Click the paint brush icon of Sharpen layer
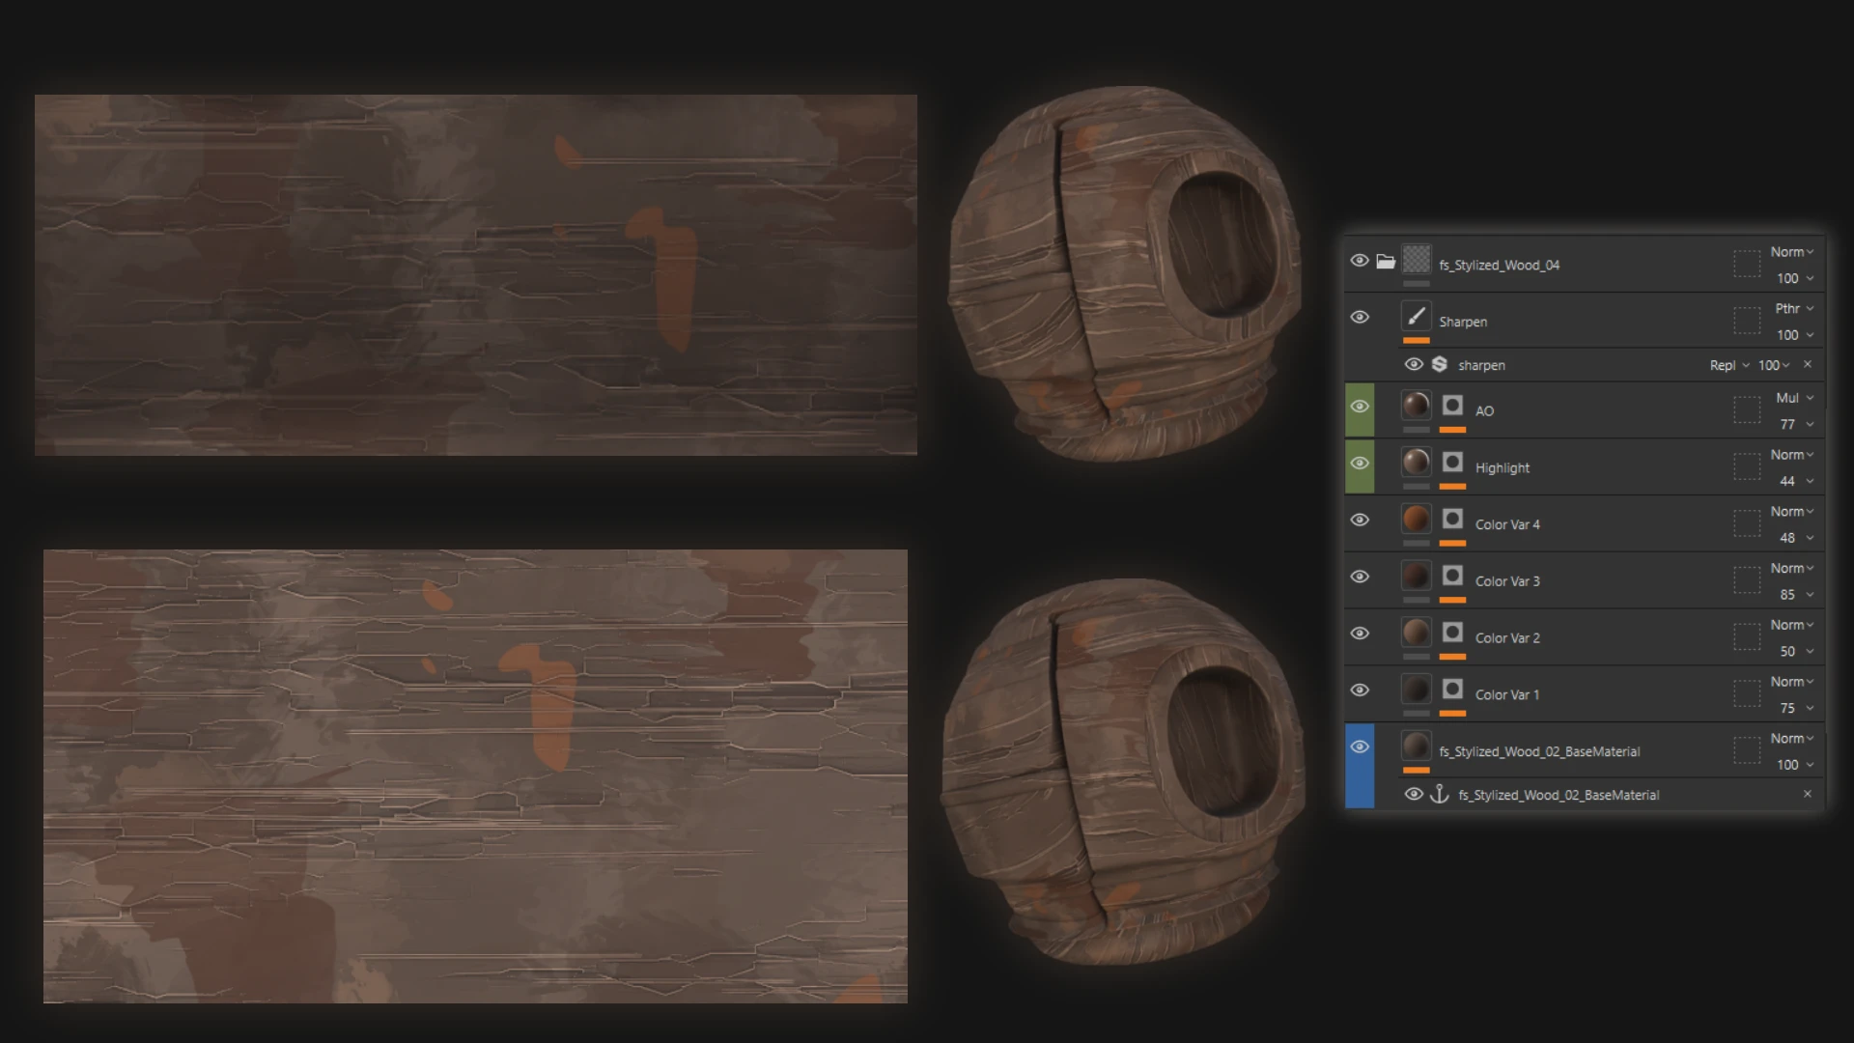Image resolution: width=1854 pixels, height=1043 pixels. pos(1416,316)
